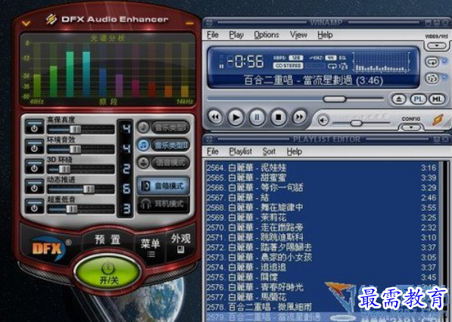Click the Winamp eject/open file button
Viewport: 452px width, 322px height.
tap(399, 99)
